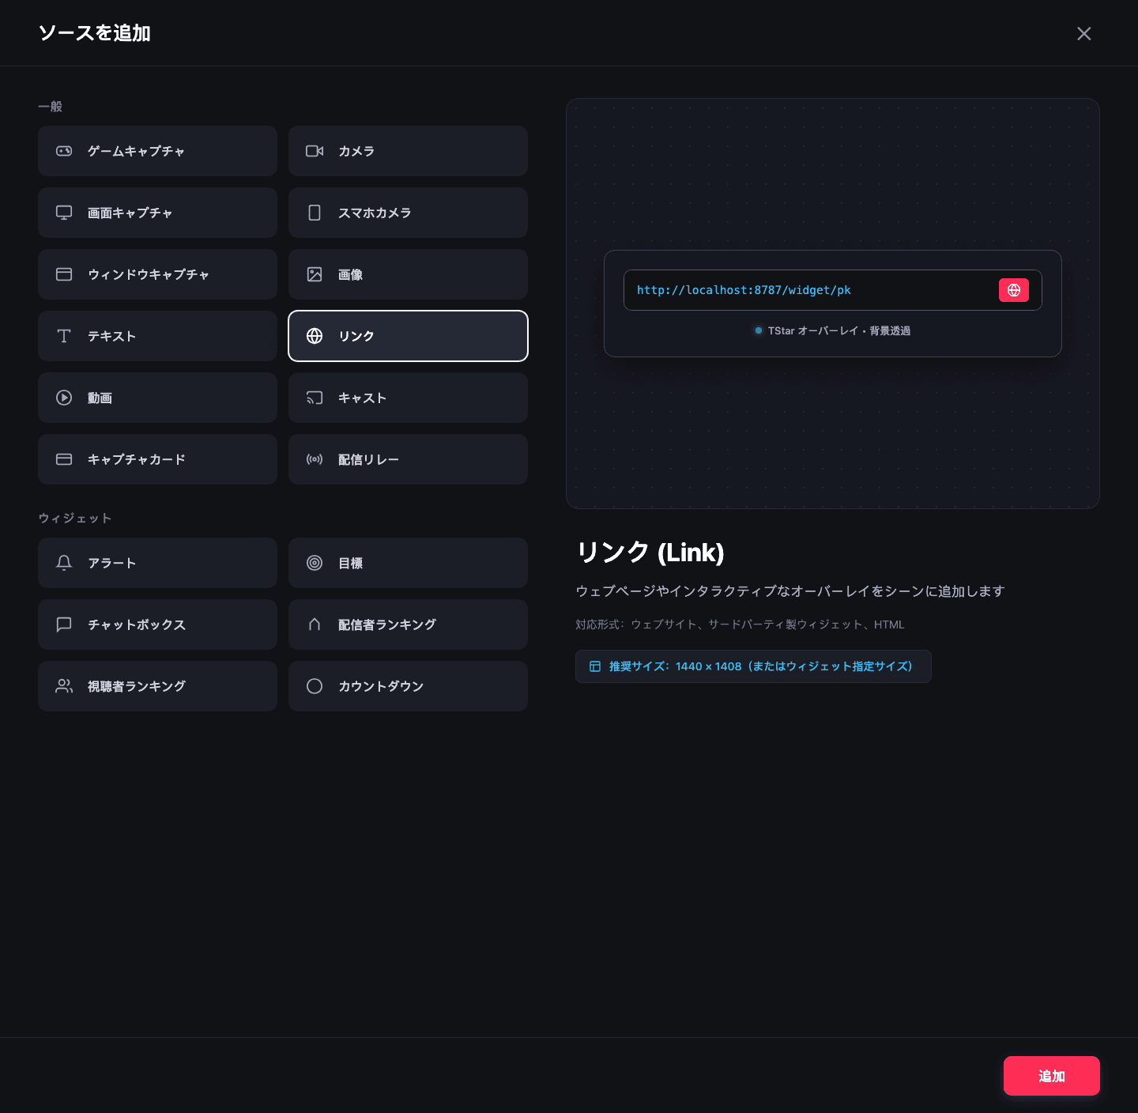Select the 配信者ランキング source option
This screenshot has height=1113, width=1138.
coord(408,624)
